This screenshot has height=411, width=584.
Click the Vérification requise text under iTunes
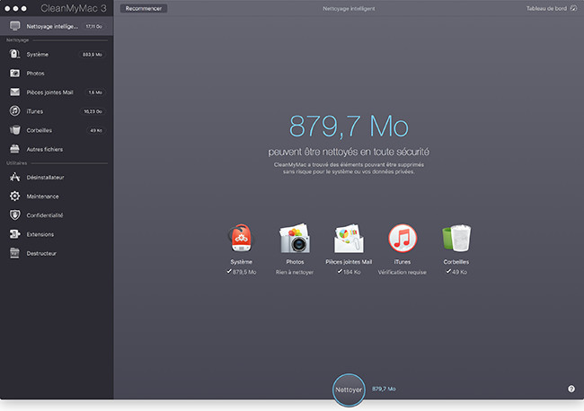click(402, 272)
